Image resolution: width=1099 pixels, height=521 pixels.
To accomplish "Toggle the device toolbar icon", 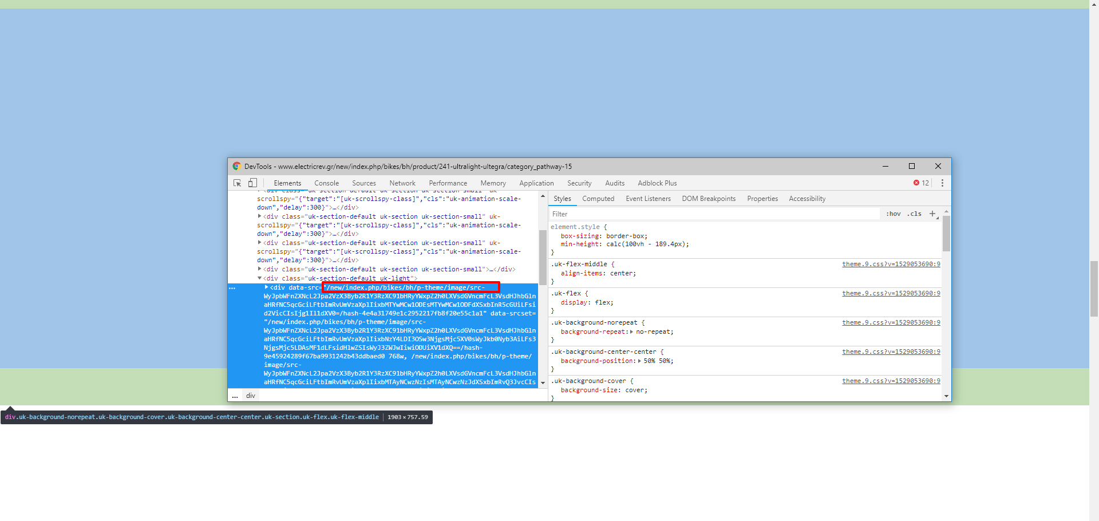I will (x=252, y=183).
